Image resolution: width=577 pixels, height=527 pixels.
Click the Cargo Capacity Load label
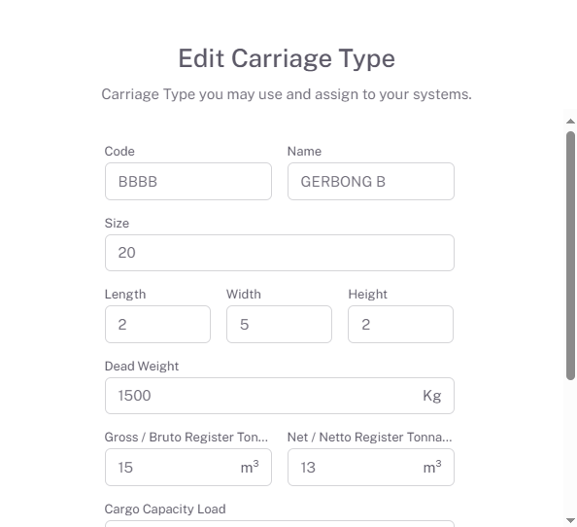pyautogui.click(x=165, y=509)
